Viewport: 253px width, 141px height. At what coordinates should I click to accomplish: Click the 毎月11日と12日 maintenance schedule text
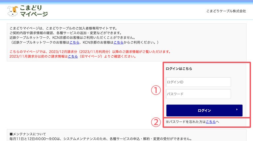101,139
